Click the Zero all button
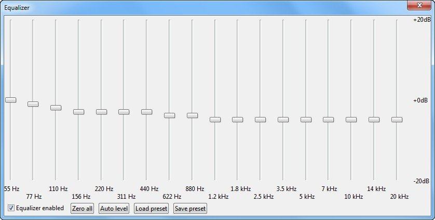 click(82, 209)
